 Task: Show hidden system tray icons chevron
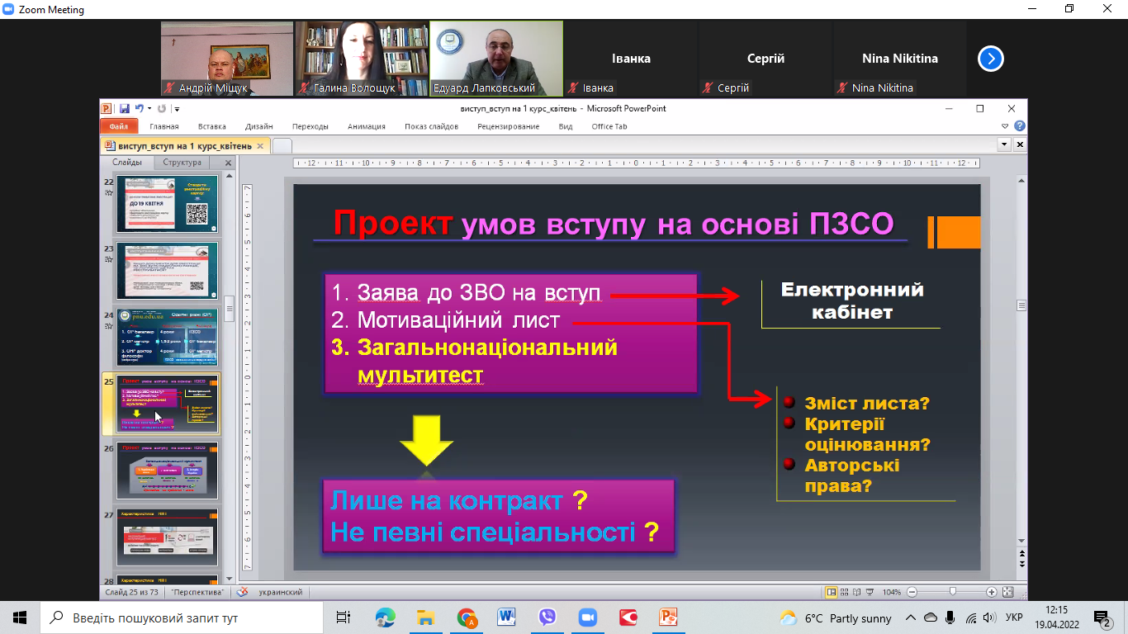[x=911, y=617]
